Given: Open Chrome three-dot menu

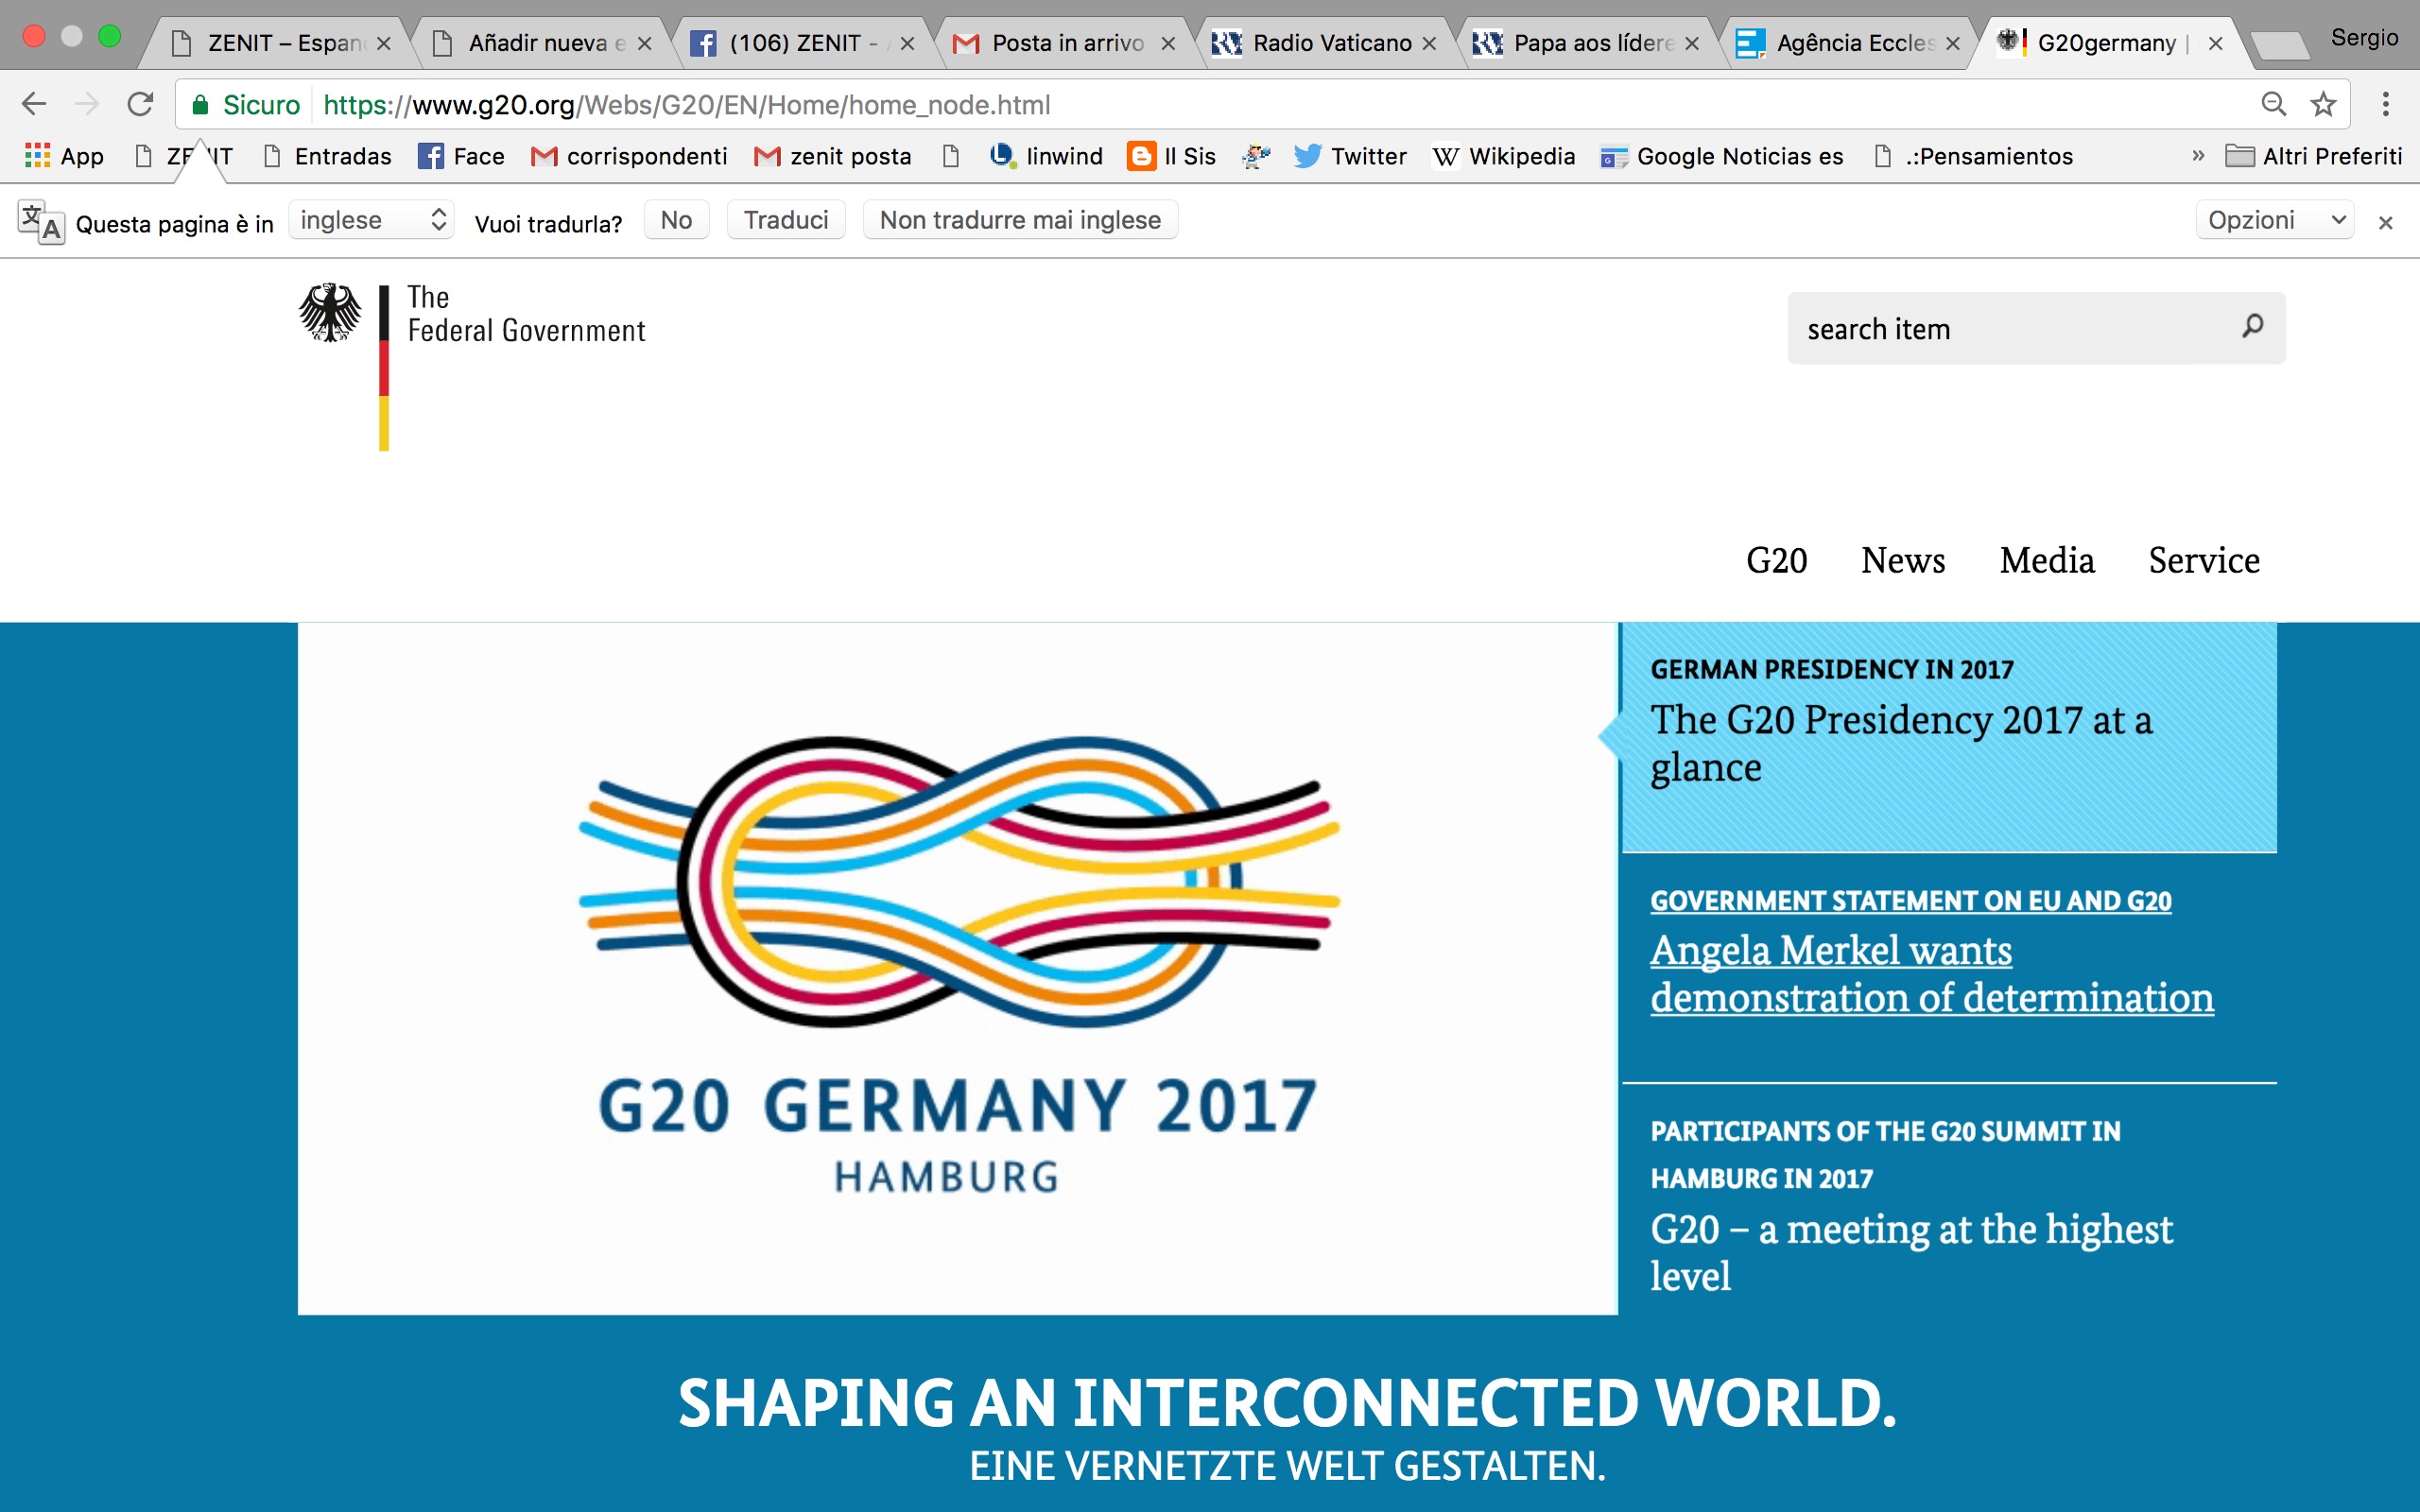Looking at the screenshot, I should point(2385,104).
